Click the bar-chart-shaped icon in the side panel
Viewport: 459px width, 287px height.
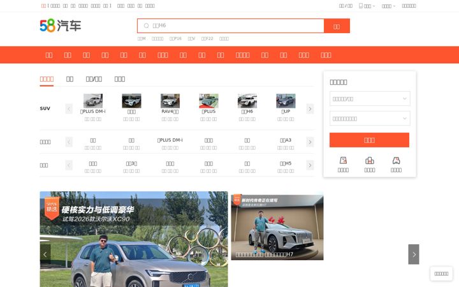pyautogui.click(x=369, y=161)
